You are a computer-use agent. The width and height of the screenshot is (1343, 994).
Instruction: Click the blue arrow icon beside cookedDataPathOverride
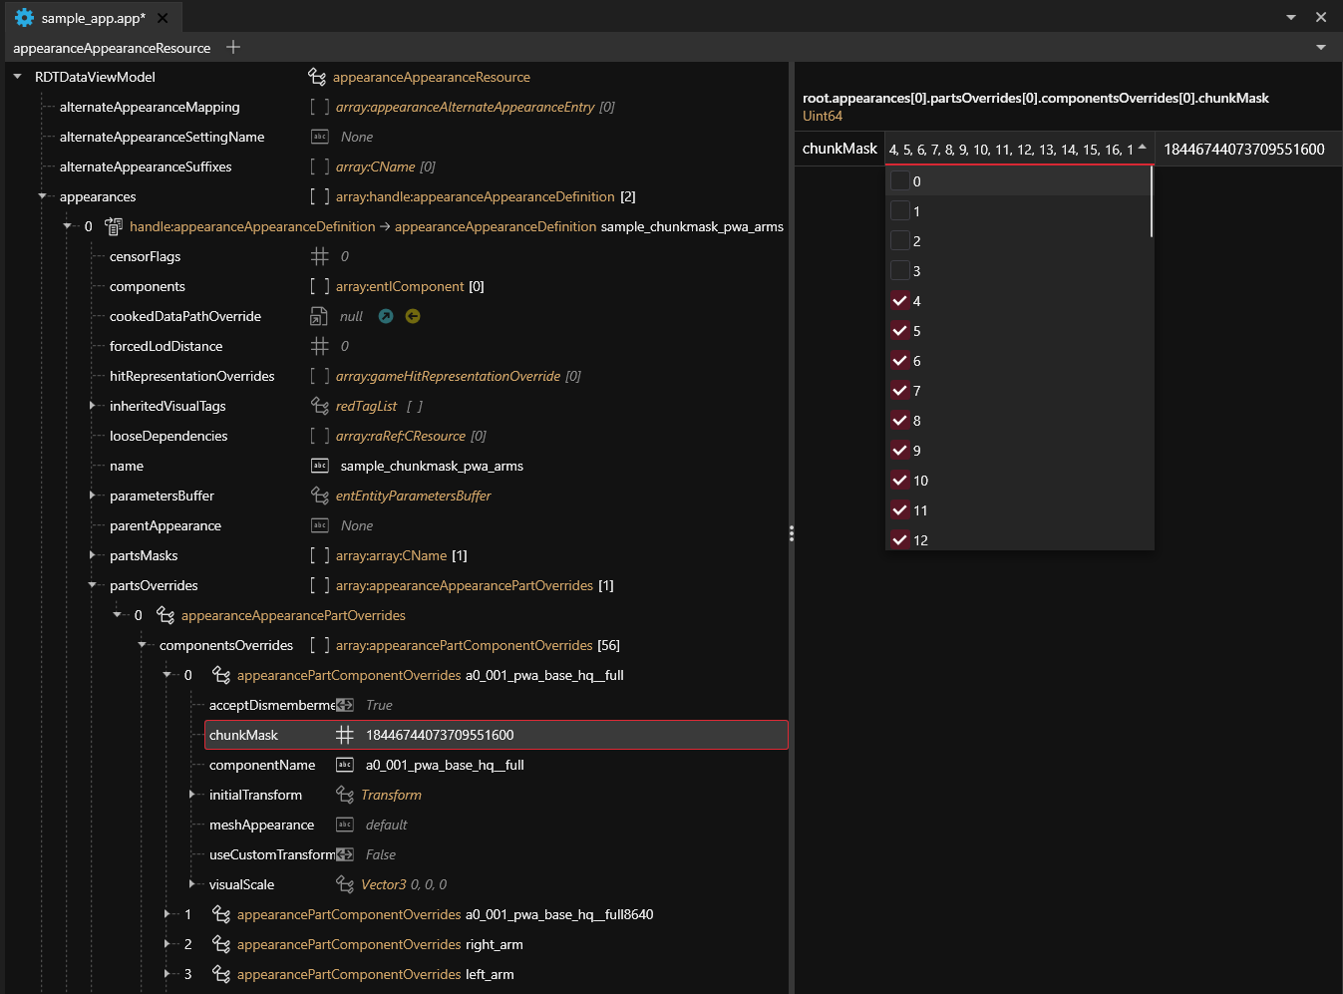coord(386,316)
